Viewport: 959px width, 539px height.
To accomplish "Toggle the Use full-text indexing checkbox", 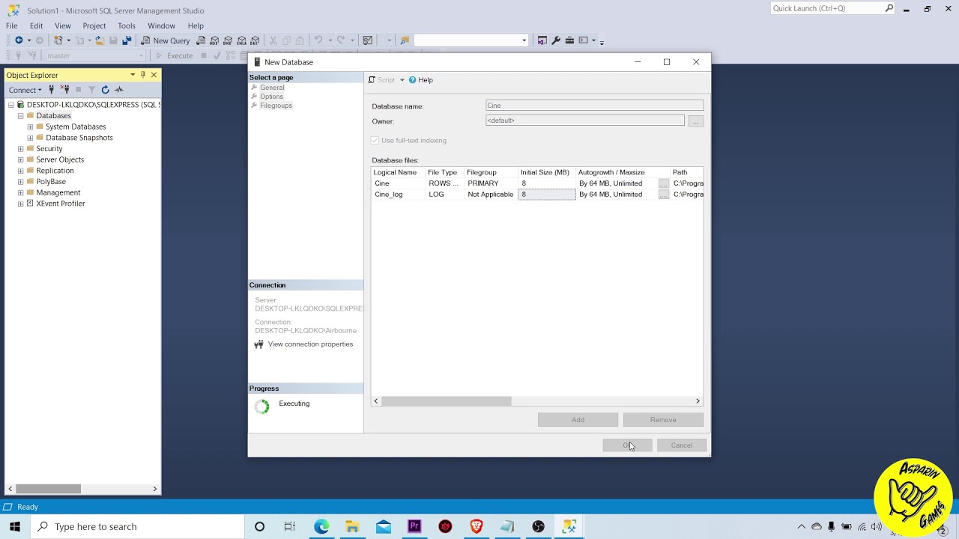I will [x=375, y=141].
